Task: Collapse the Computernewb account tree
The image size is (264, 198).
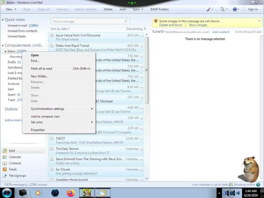Action: click(x=3, y=45)
